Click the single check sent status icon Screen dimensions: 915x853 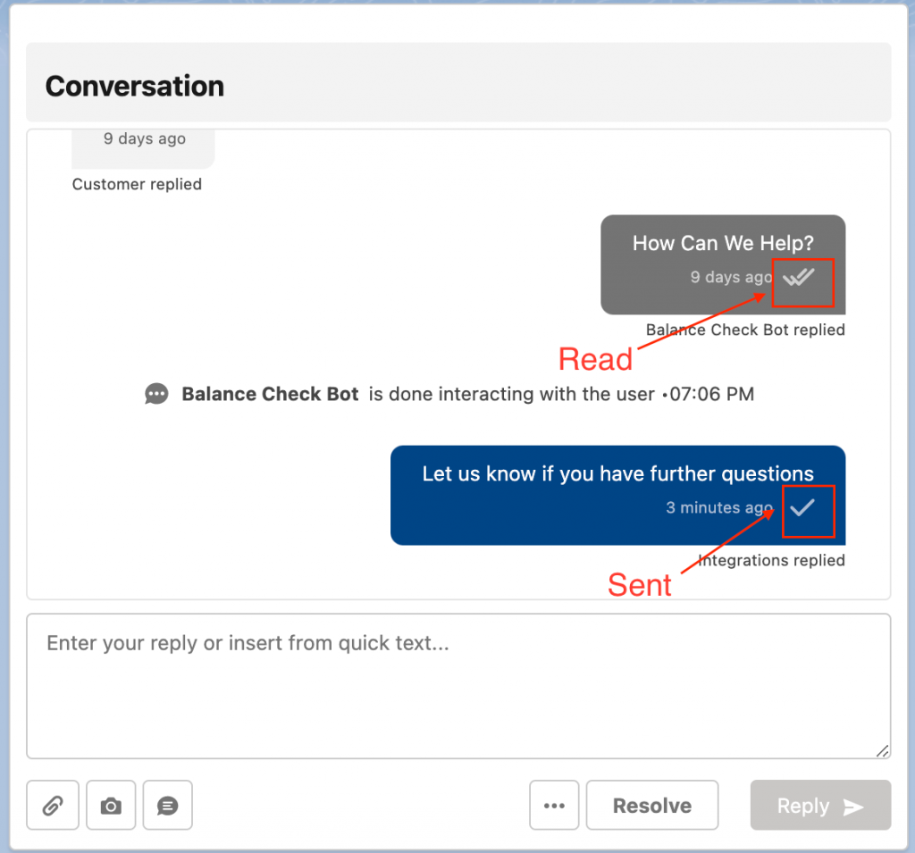pos(802,507)
